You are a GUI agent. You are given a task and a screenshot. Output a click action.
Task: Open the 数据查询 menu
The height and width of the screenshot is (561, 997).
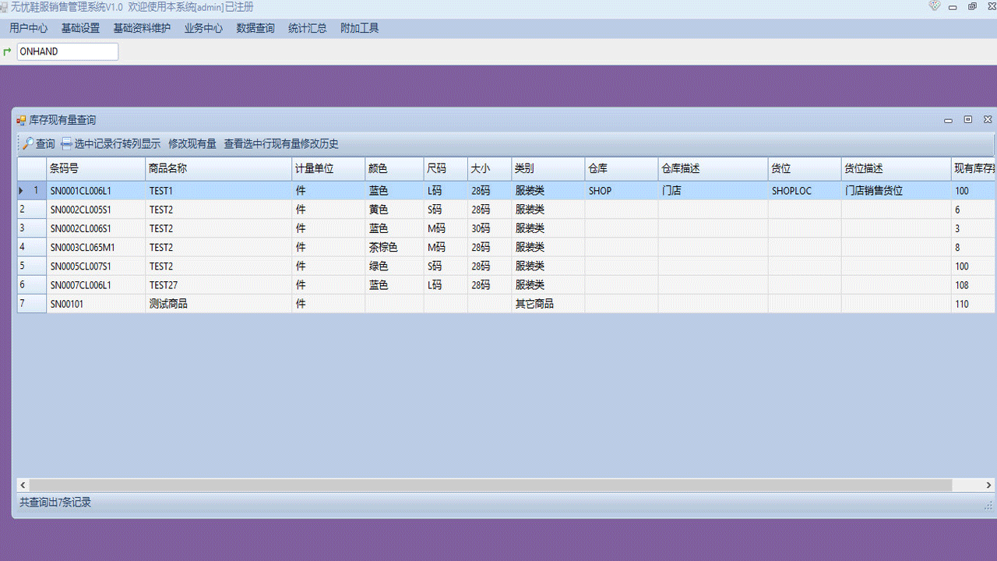(255, 27)
